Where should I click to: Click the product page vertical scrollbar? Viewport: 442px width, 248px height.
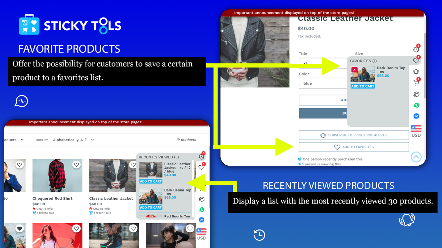tap(424, 65)
